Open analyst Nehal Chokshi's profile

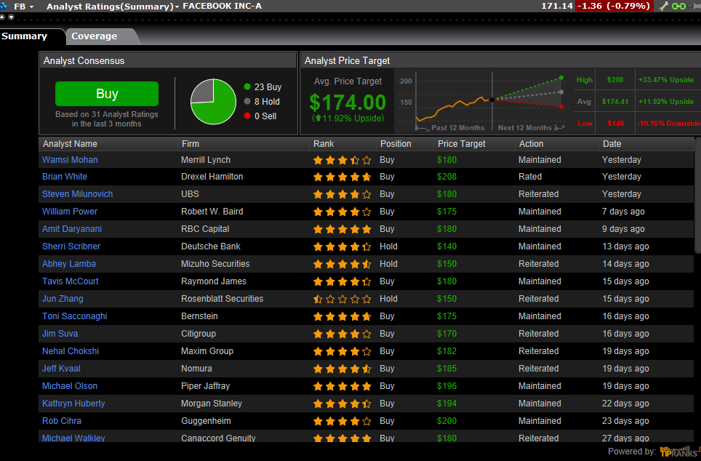click(x=71, y=350)
